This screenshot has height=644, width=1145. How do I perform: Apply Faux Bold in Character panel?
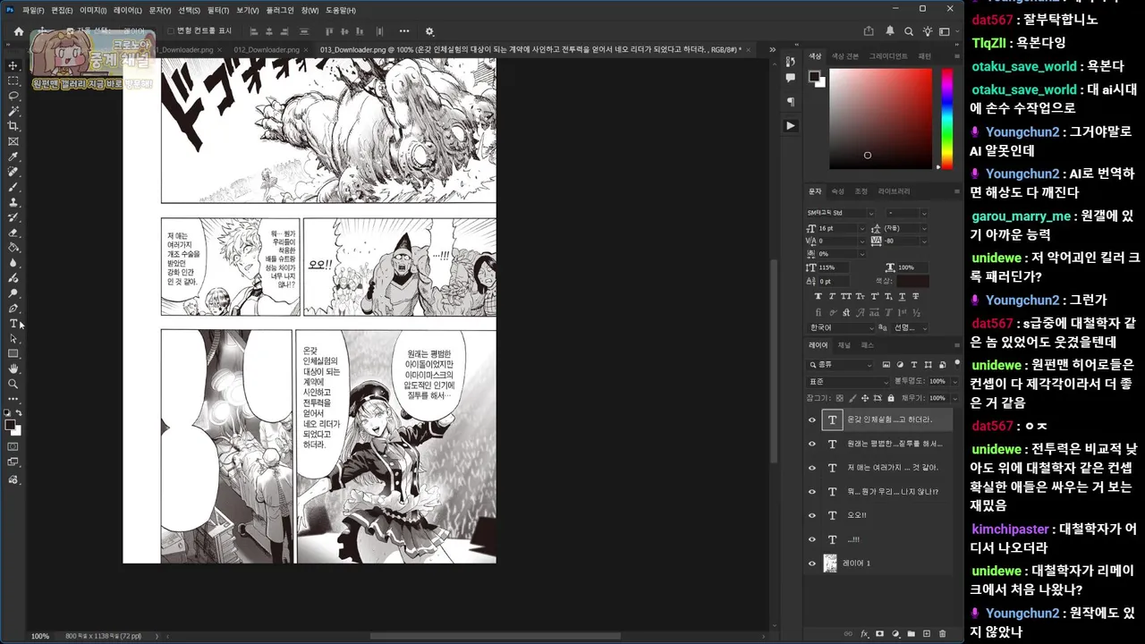818,296
